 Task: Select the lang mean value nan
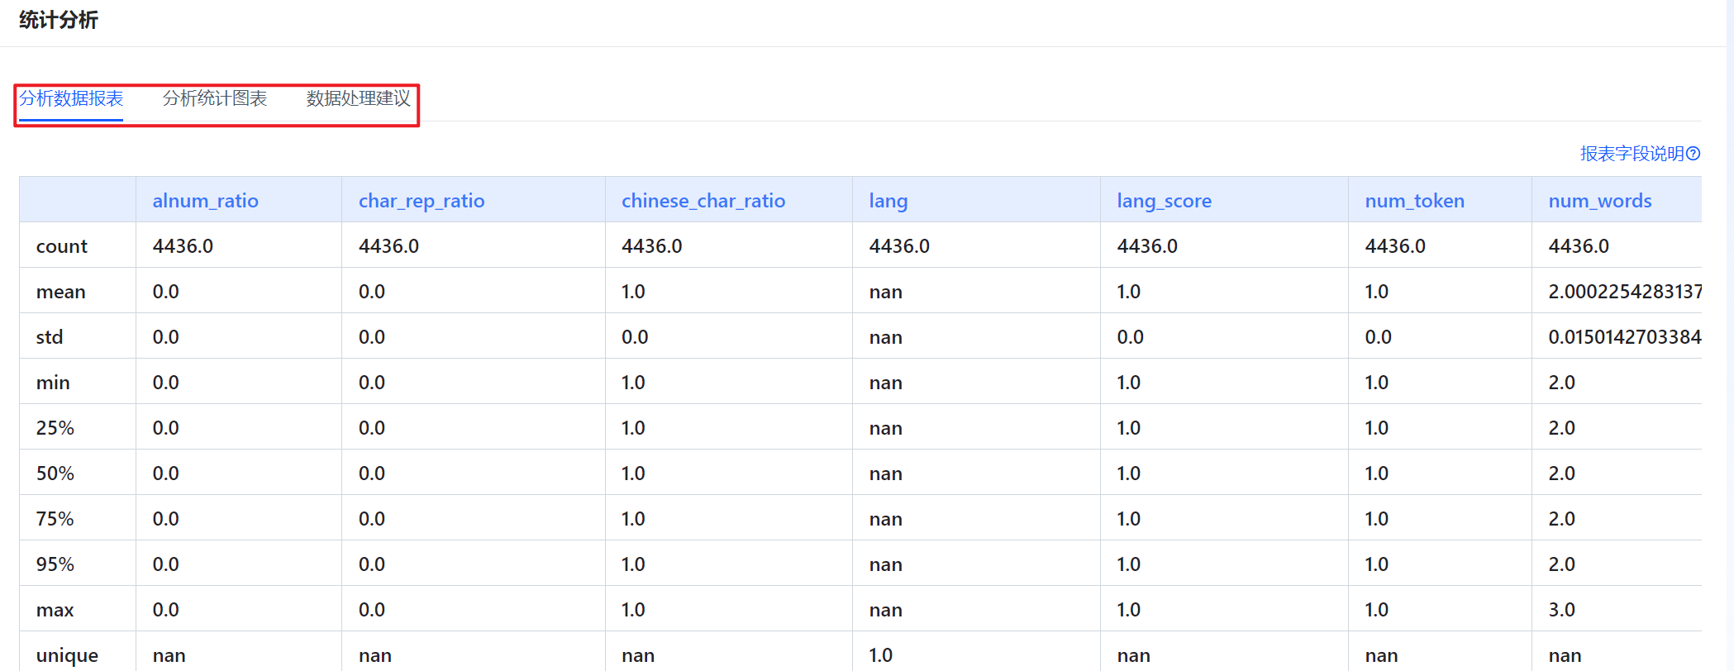pos(886,292)
